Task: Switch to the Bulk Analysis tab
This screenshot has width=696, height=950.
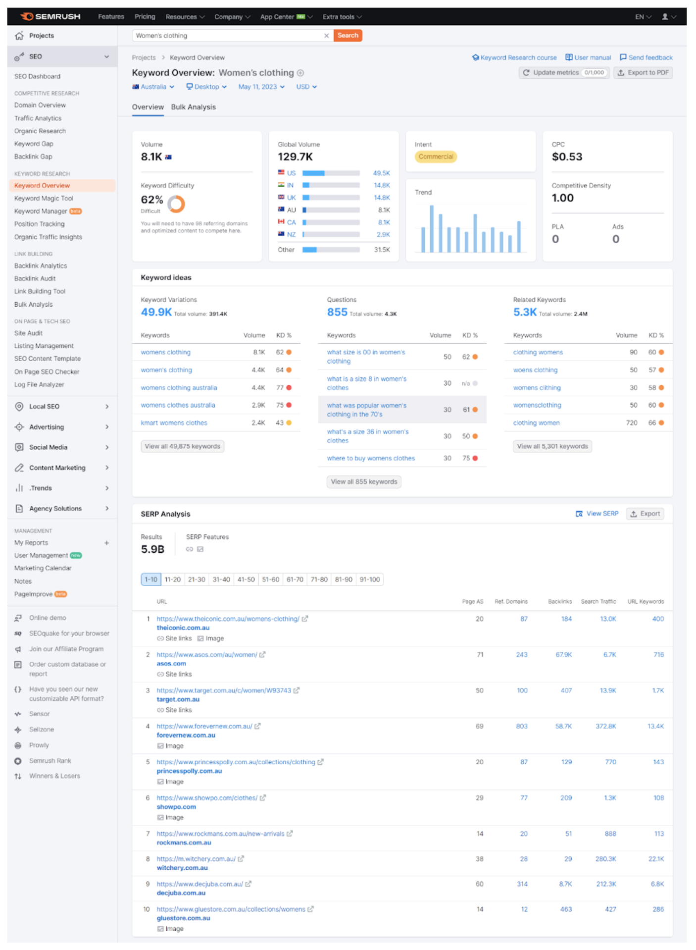Action: 194,107
